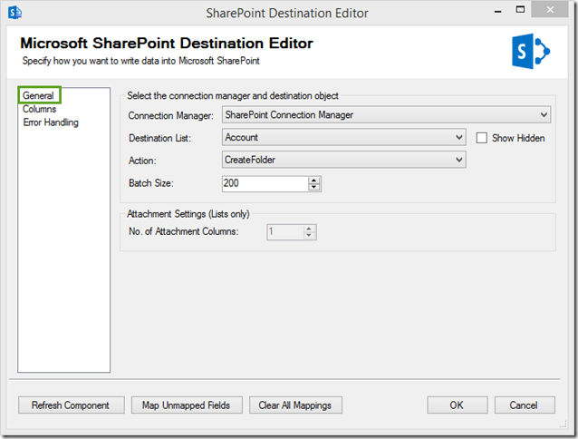Viewport: 578px width, 439px height.
Task: Click the Destination List label
Action: (159, 138)
